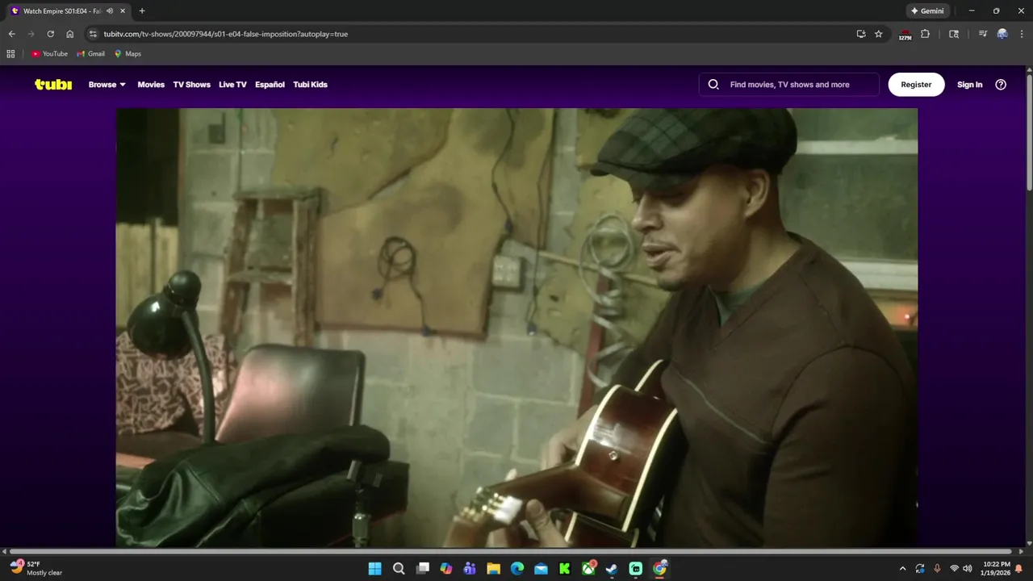Click the Empire video player area
Screen dimensions: 1033x581
[516, 328]
